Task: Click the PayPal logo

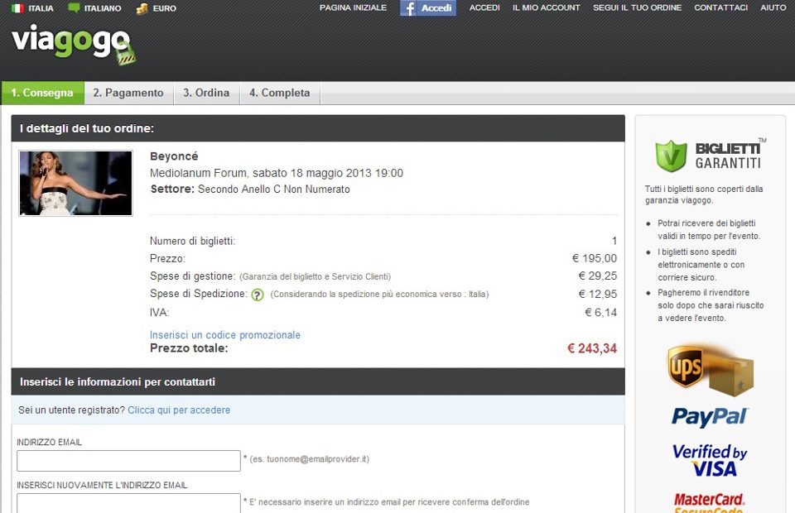Action: tap(710, 417)
